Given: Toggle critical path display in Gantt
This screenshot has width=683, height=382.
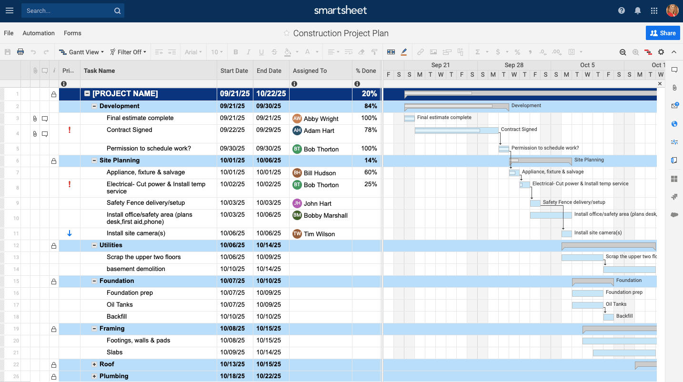Looking at the screenshot, I should (648, 52).
